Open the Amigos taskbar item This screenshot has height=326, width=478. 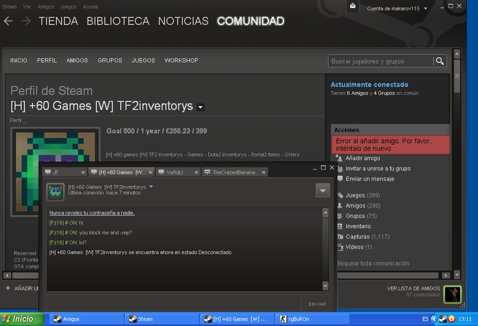pyautogui.click(x=86, y=319)
